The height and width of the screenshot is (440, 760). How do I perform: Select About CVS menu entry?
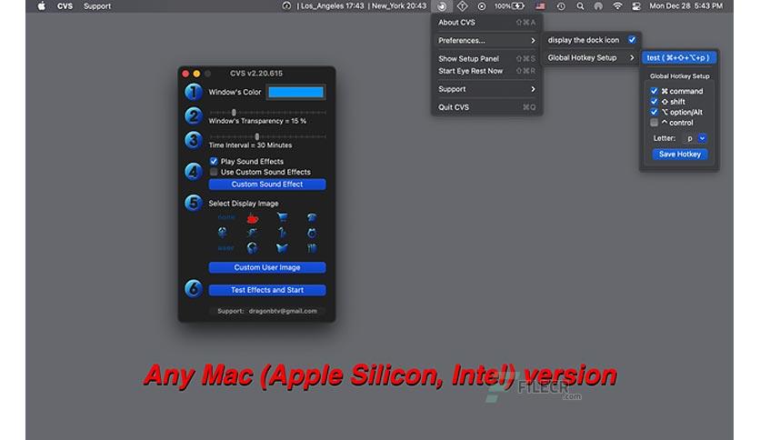(x=486, y=23)
